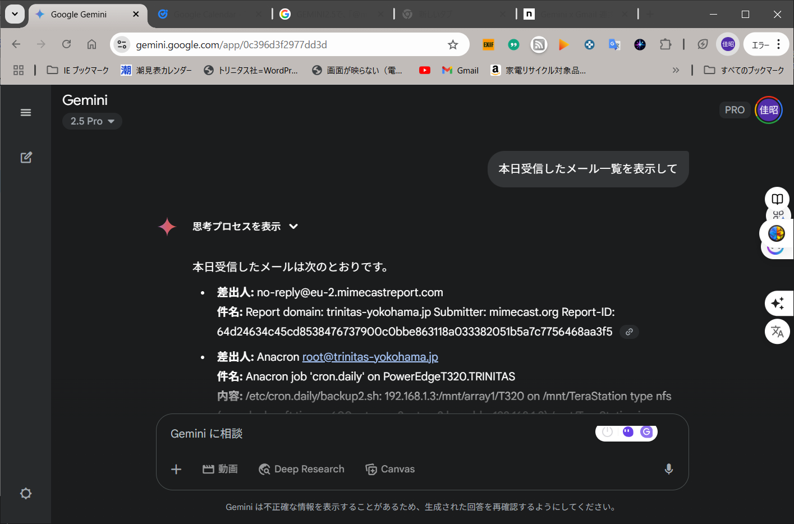Open the green quote-mark extension icon
Image resolution: width=794 pixels, height=524 pixels.
[x=513, y=44]
